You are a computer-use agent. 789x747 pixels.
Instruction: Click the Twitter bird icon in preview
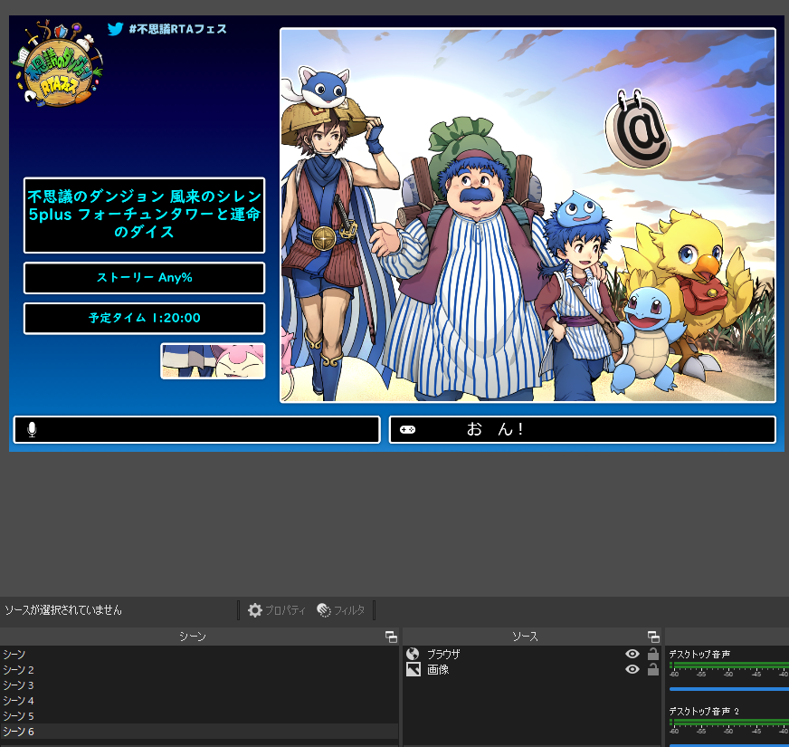(x=115, y=29)
